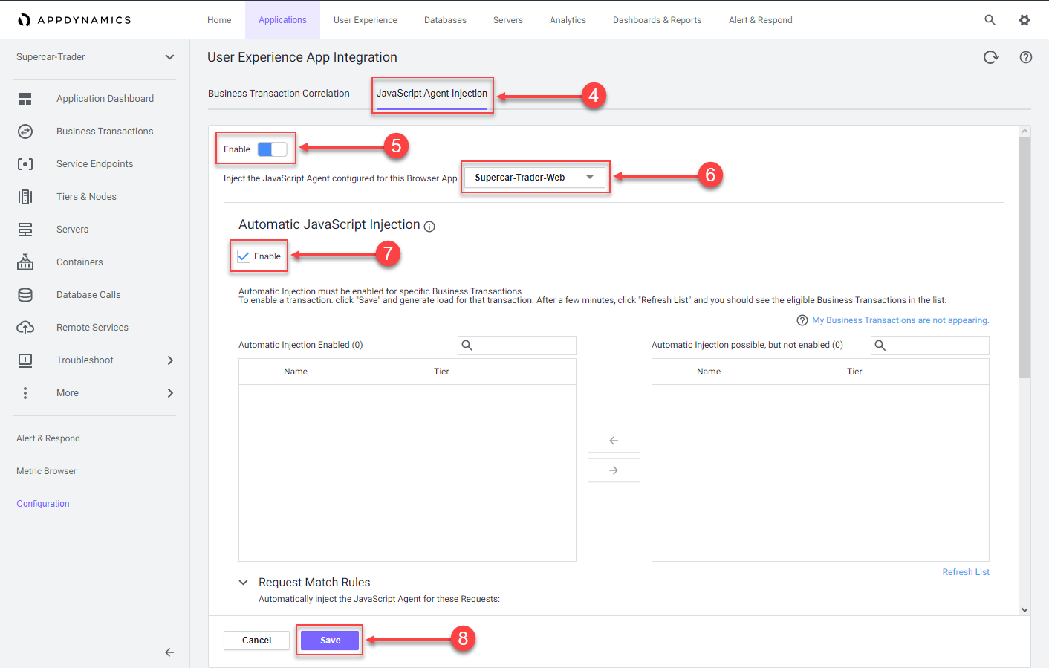Click the vertical scrollbar thumb

coord(1025,256)
